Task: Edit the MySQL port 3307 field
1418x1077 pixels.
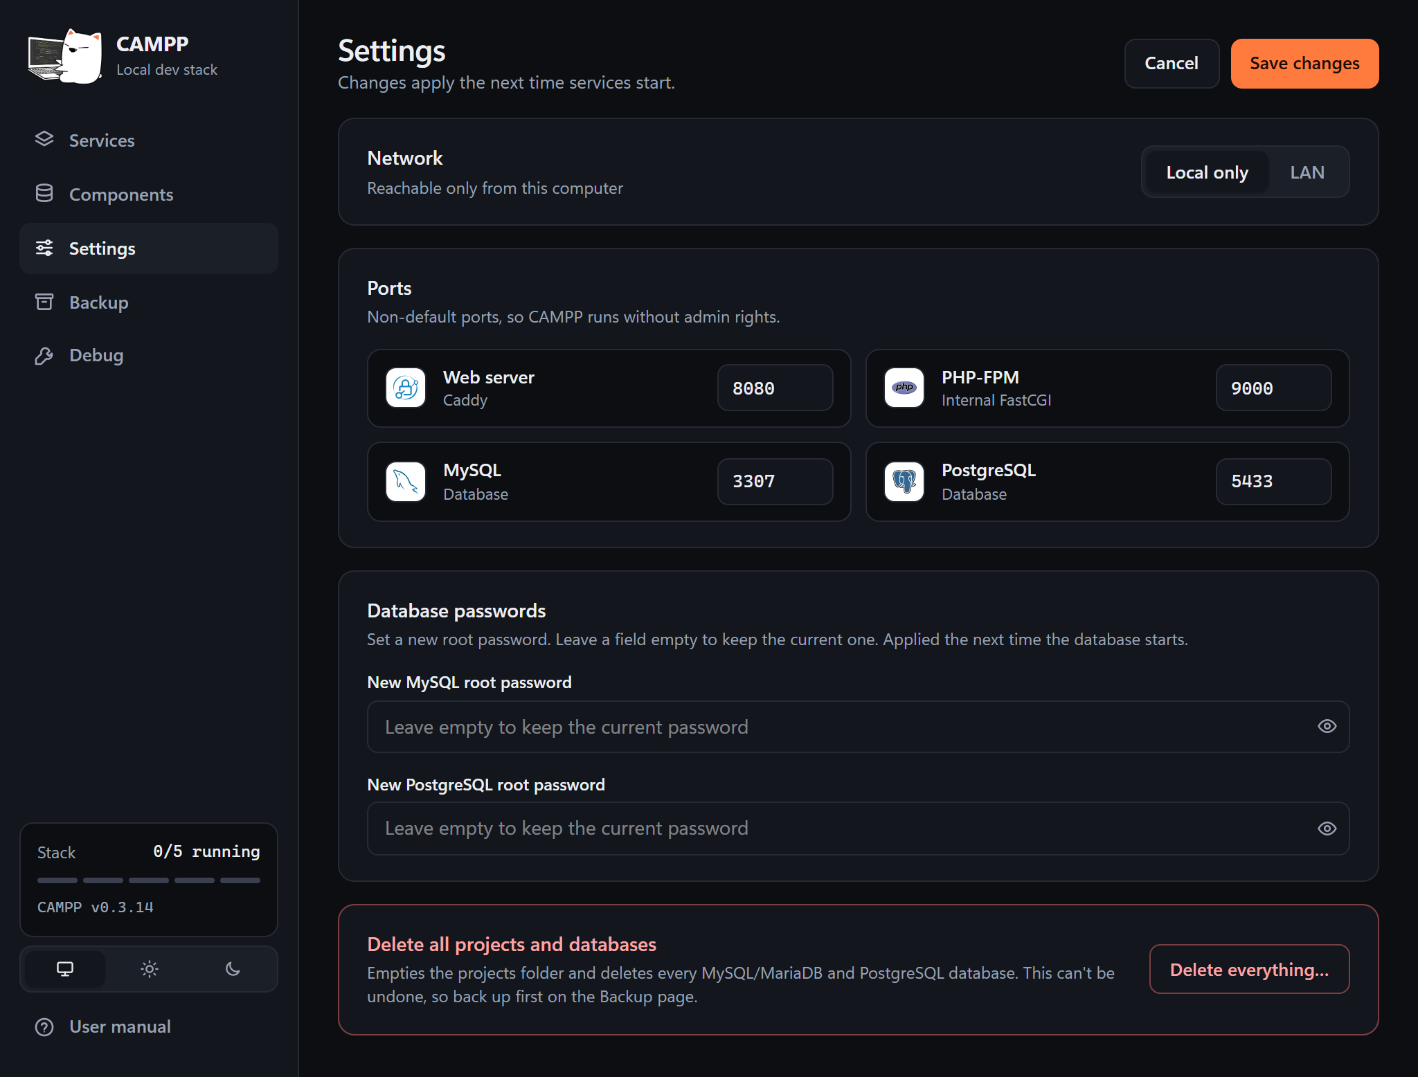Action: [775, 482]
